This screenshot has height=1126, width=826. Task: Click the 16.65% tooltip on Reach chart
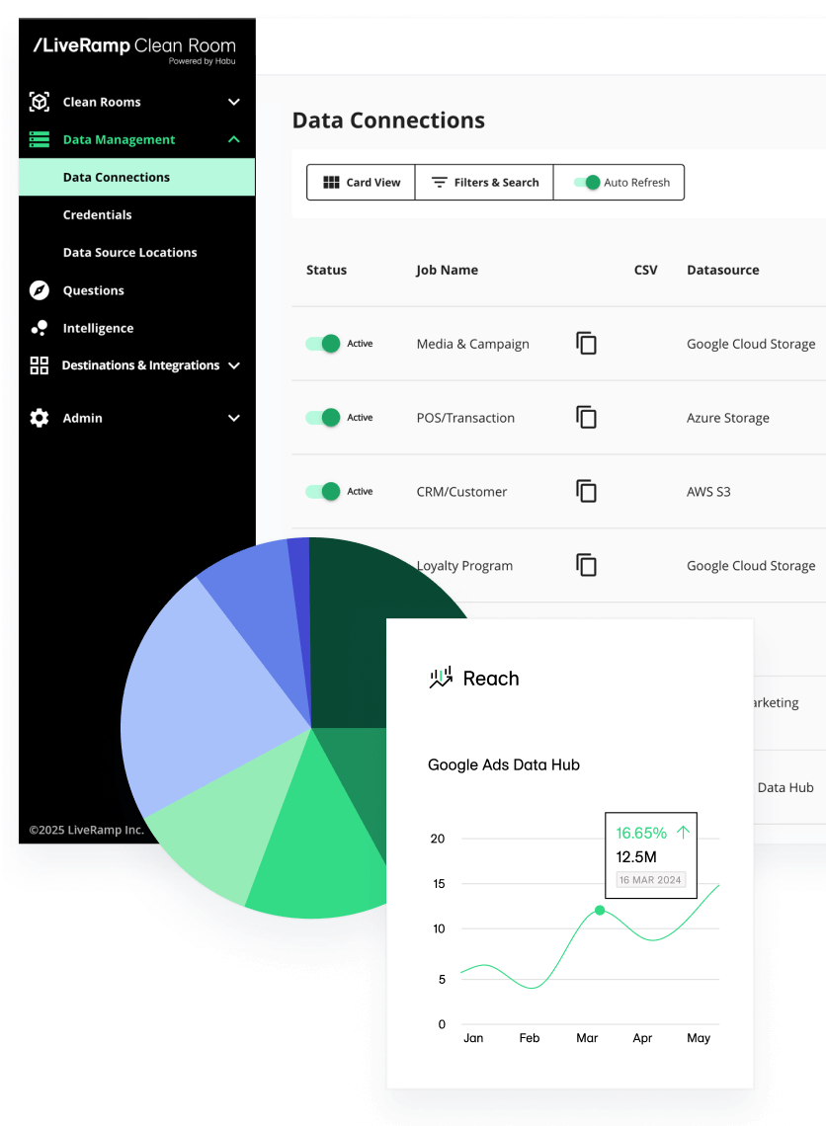(x=651, y=854)
